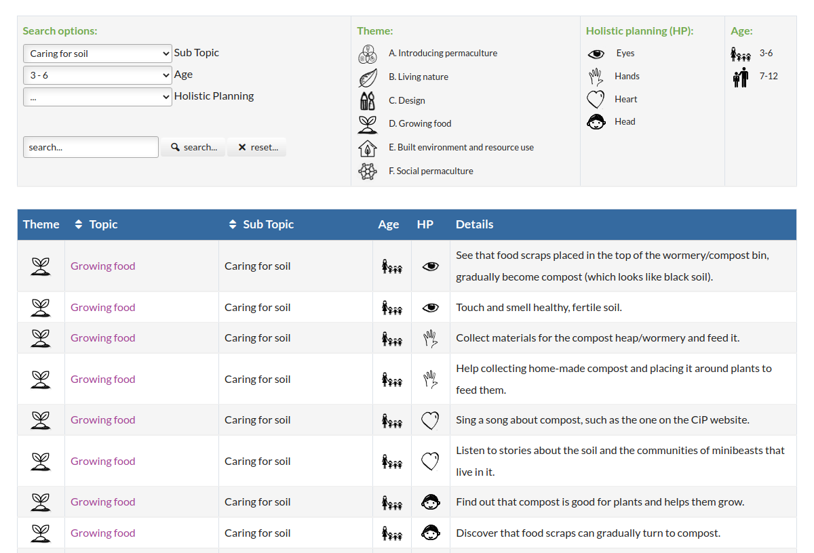
Task: Click the reset button
Action: pos(257,147)
